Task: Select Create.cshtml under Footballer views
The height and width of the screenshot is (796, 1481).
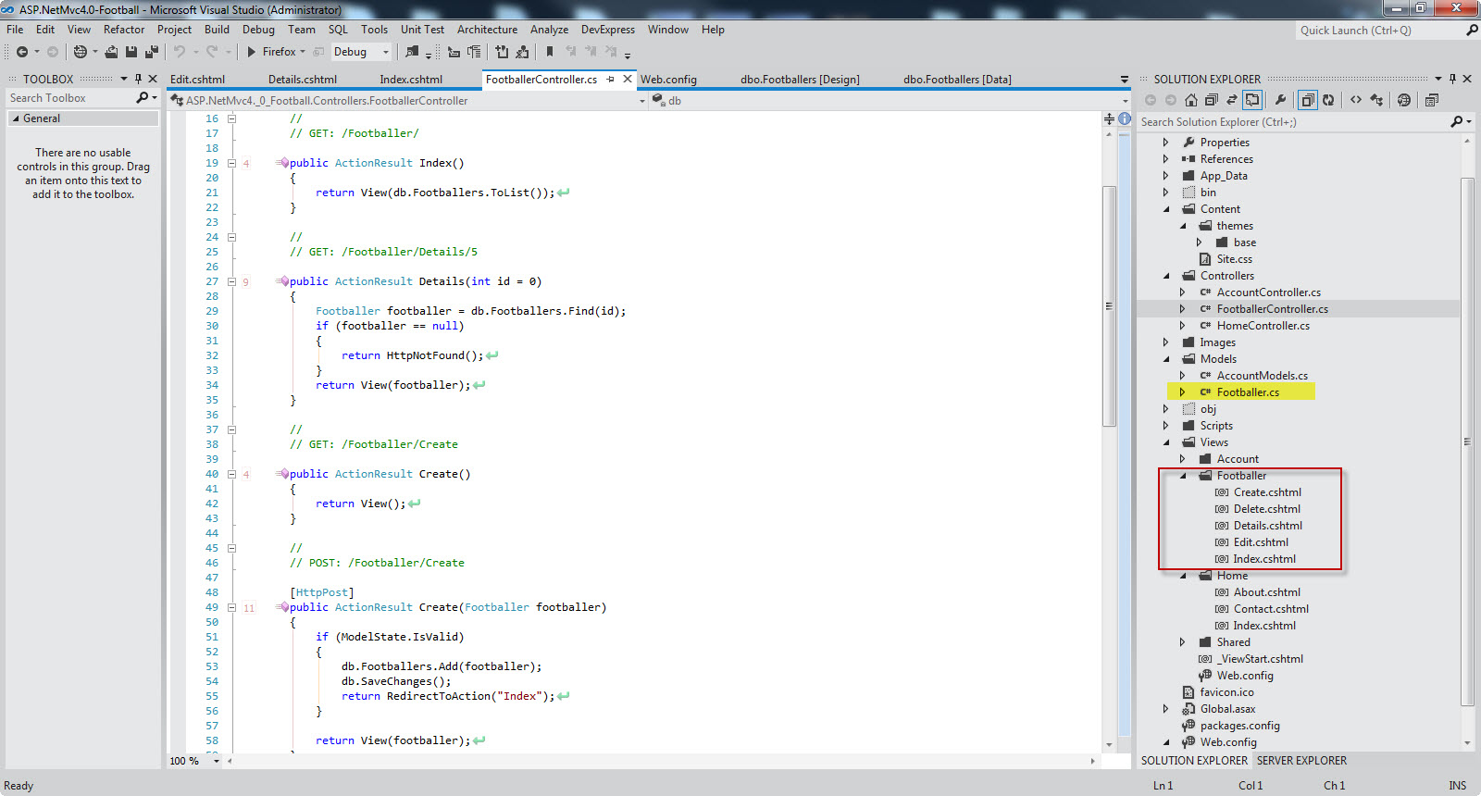Action: tap(1267, 492)
